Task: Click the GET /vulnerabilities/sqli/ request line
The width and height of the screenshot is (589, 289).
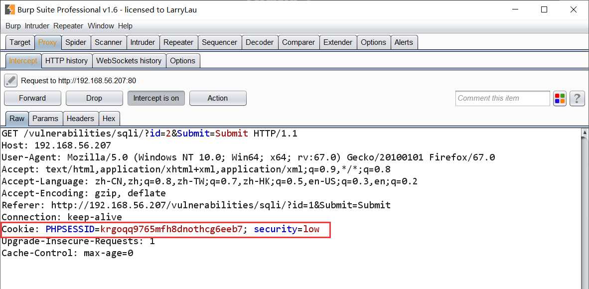Action: (149, 134)
